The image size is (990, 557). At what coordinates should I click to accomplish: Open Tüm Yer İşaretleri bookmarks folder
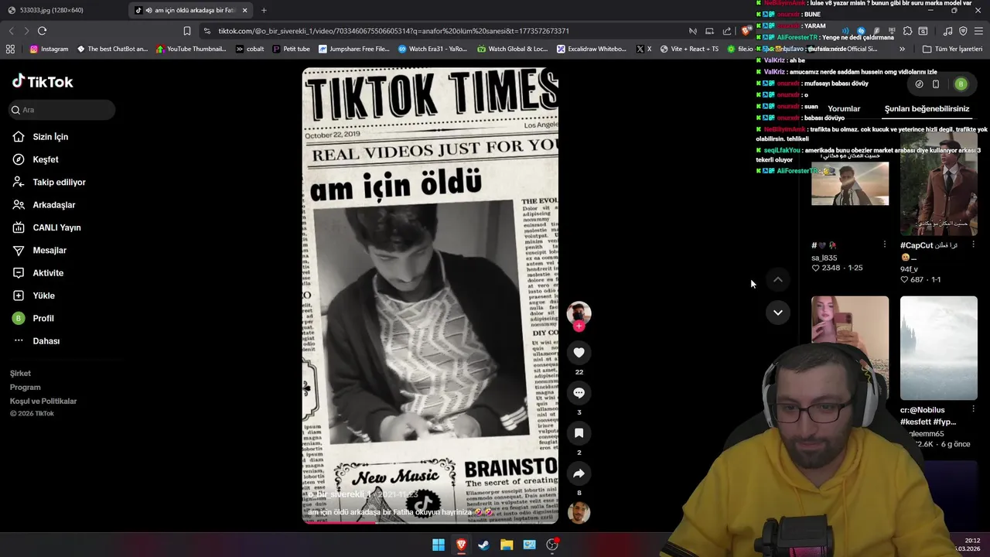[x=952, y=49]
